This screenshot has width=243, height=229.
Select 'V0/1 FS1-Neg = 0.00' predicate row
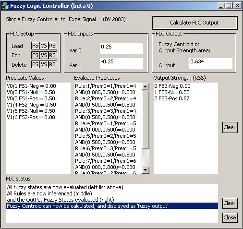[x=38, y=86]
